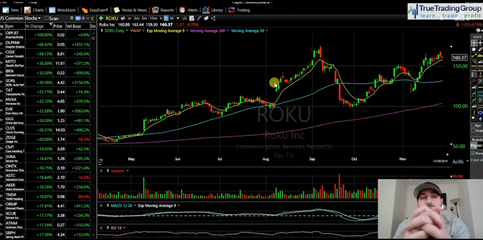Select the eraser tool in drawing palette
The image size is (483, 240).
(x=480, y=49)
